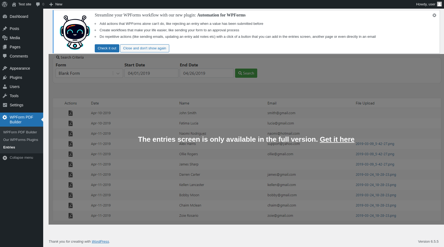The image size is (444, 247).
Task: Open Users menu
Action: [22, 87]
